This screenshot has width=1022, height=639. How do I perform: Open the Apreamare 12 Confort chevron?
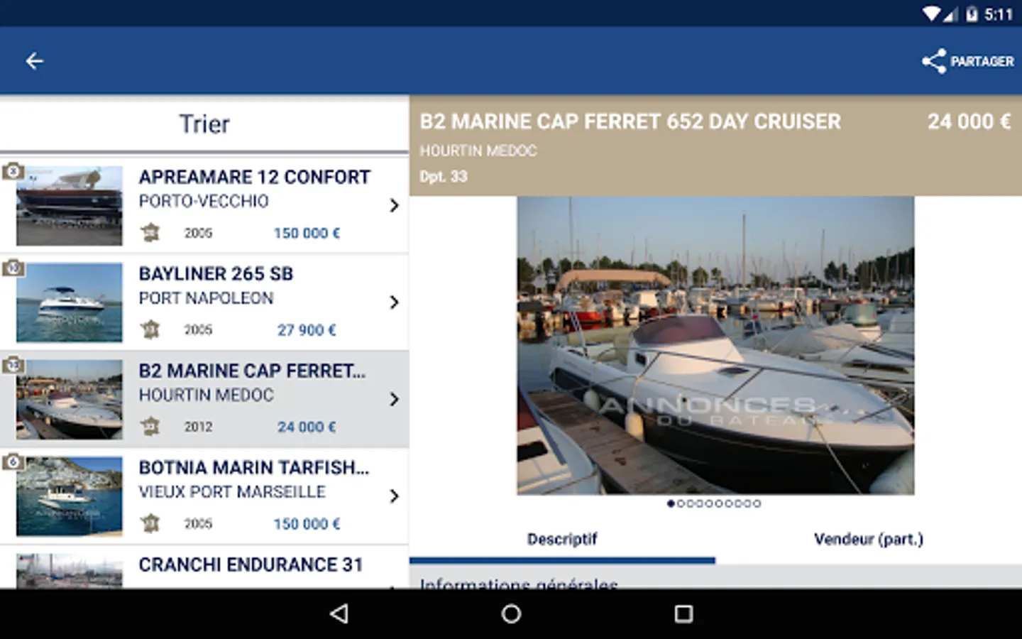(395, 205)
